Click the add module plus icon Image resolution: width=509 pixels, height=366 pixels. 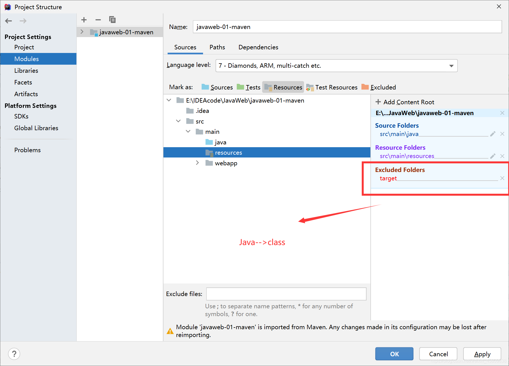click(x=84, y=20)
